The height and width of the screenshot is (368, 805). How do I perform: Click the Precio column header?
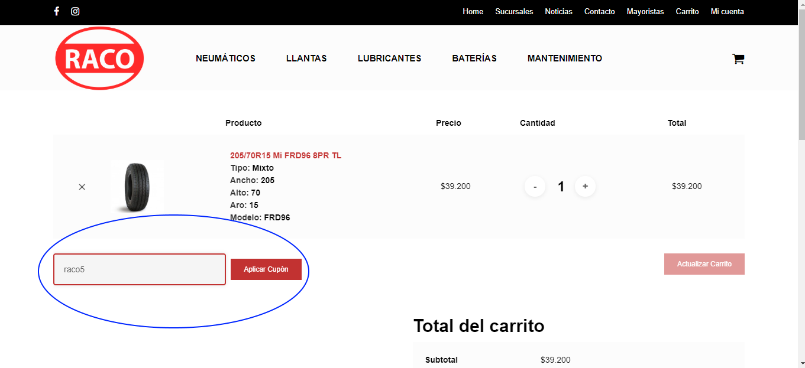(x=448, y=123)
